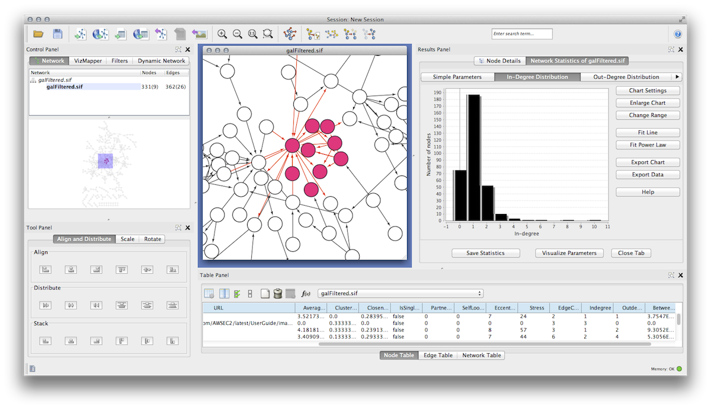The image size is (711, 409).
Task: Click the Zoom In magnifier icon
Action: tap(222, 34)
